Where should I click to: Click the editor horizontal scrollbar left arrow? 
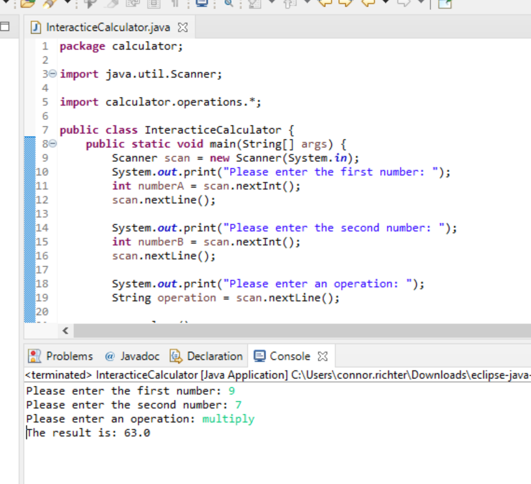pos(65,331)
